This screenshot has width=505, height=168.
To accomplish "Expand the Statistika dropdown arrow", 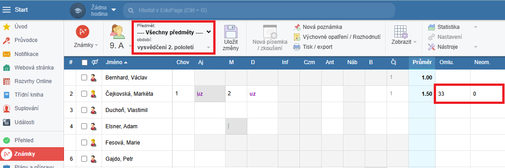I will coord(476,27).
